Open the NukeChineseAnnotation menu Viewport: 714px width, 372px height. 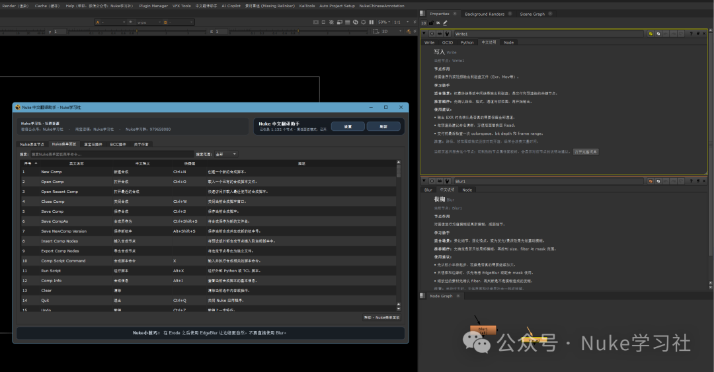tap(381, 6)
